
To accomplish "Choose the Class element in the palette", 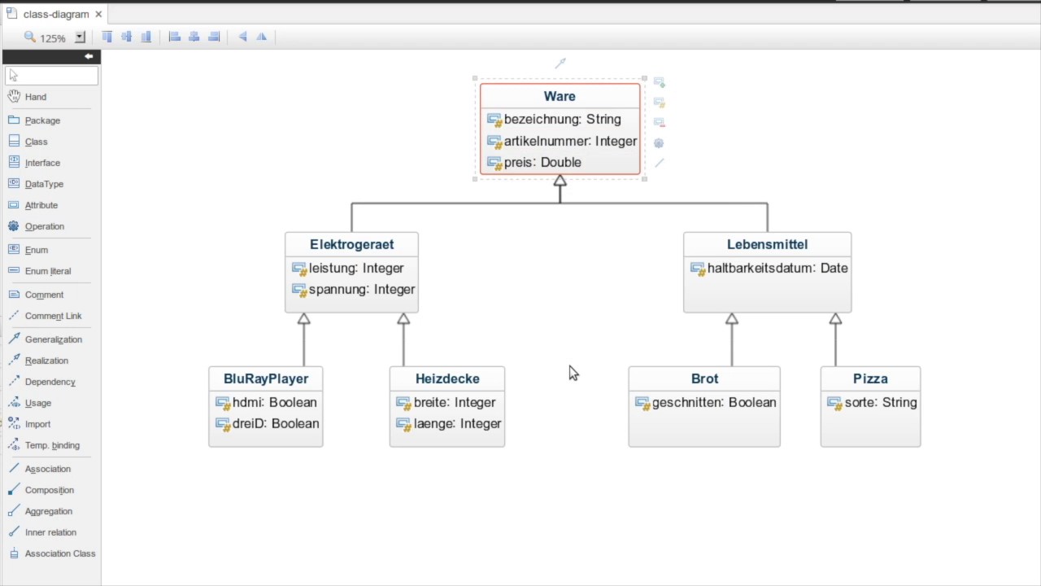I will (x=28, y=142).
